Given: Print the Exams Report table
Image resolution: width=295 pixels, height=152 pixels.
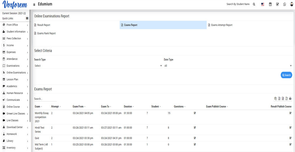Looking at the screenshot, I should (x=290, y=99).
